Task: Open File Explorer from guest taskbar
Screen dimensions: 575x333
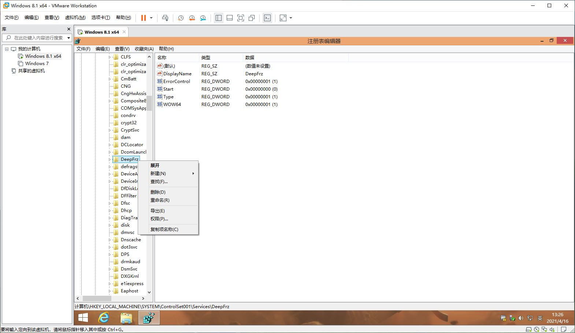Action: point(126,318)
